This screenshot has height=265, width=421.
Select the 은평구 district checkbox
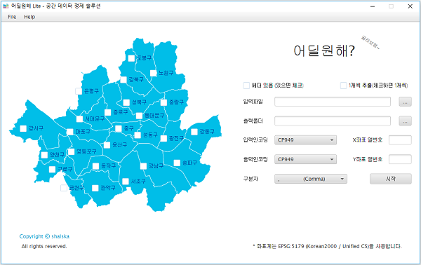79,91
